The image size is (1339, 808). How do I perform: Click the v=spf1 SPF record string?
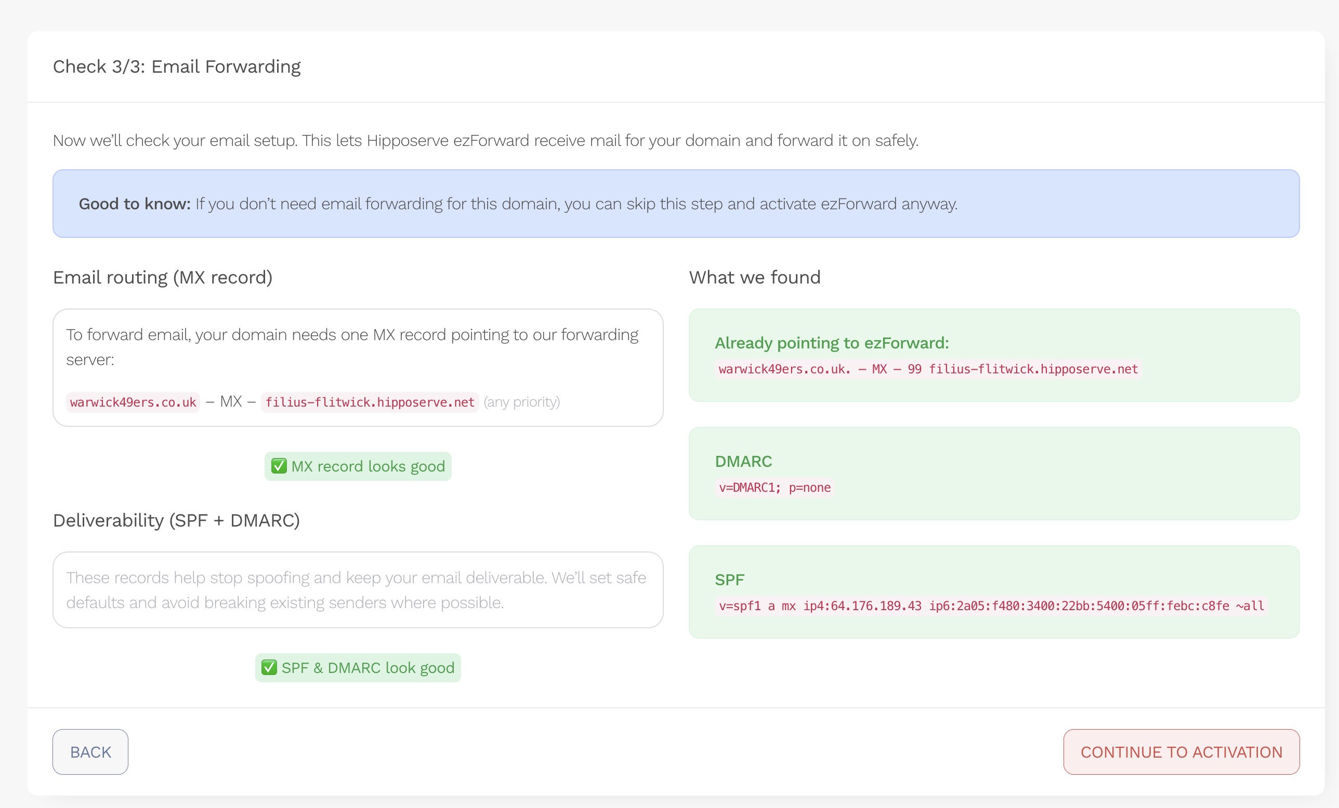pyautogui.click(x=991, y=606)
